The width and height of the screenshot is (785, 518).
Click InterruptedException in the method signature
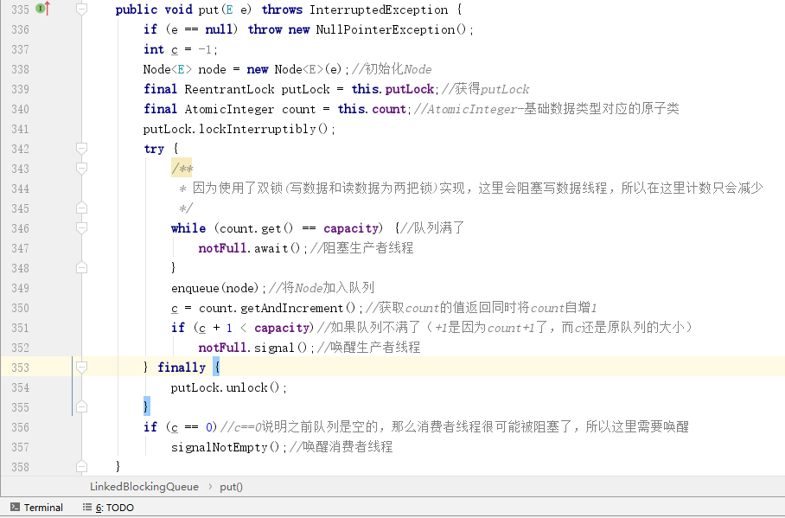379,10
